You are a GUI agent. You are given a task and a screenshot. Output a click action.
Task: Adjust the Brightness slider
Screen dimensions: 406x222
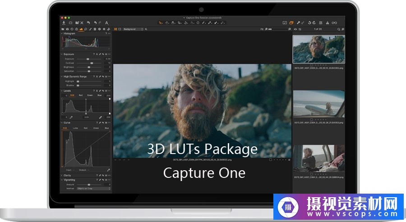pyautogui.click(x=89, y=67)
